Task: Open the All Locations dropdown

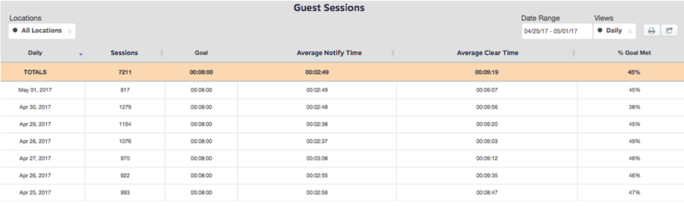Action: [x=42, y=31]
